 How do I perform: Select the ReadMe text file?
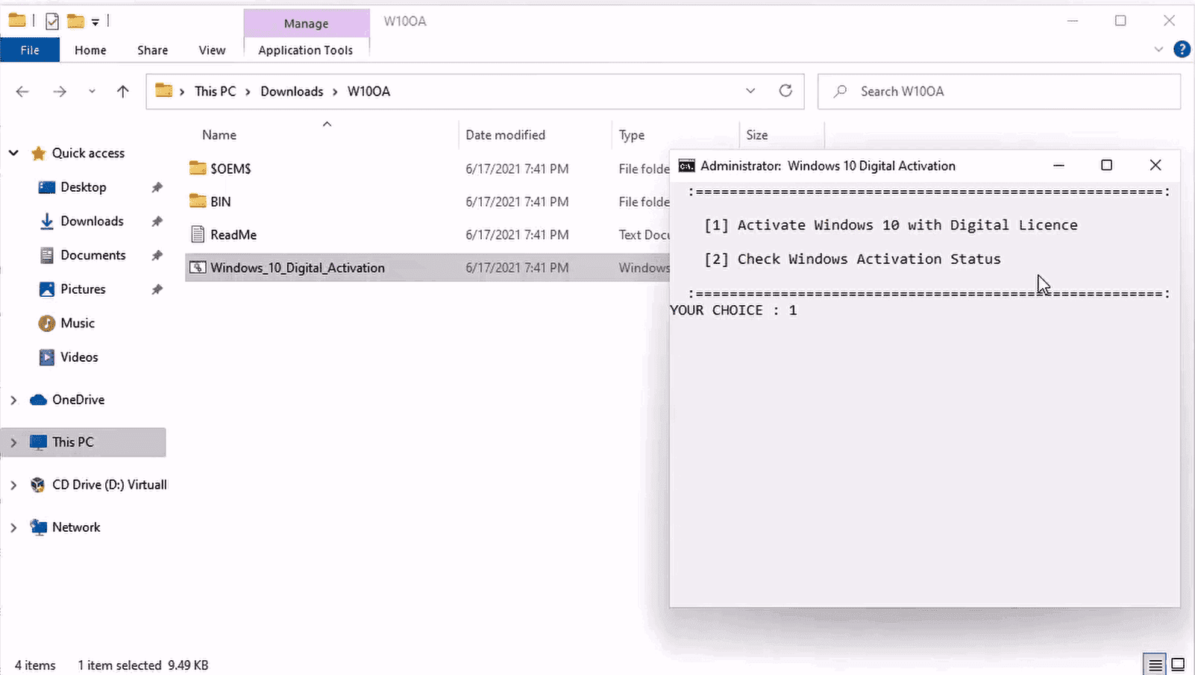click(233, 234)
